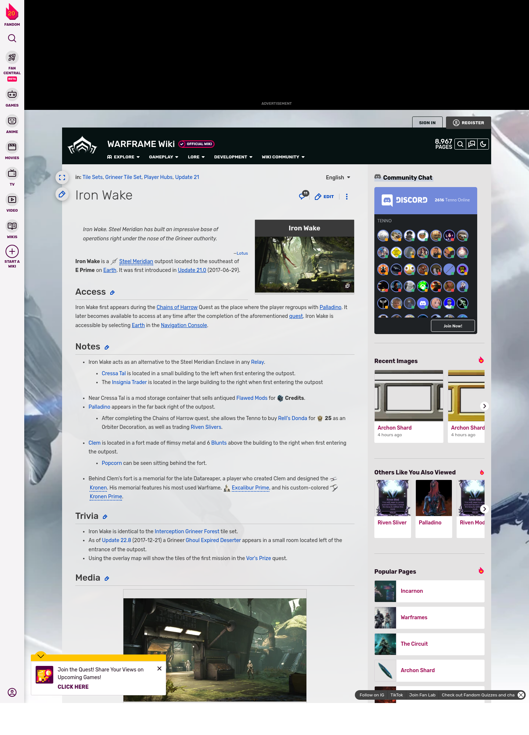Collapse the survey banner chevron
The height and width of the screenshot is (735, 529).
[41, 656]
